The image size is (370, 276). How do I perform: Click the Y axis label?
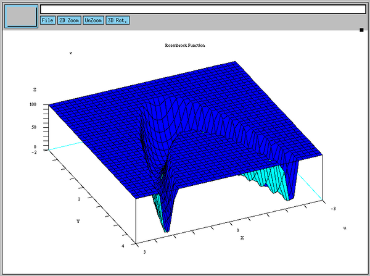point(78,220)
